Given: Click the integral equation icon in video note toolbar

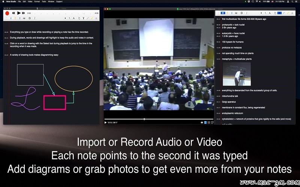Looking at the screenshot, I should coord(247,13).
